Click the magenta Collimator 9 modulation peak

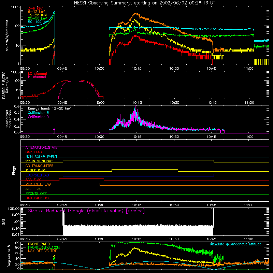click(x=135, y=106)
